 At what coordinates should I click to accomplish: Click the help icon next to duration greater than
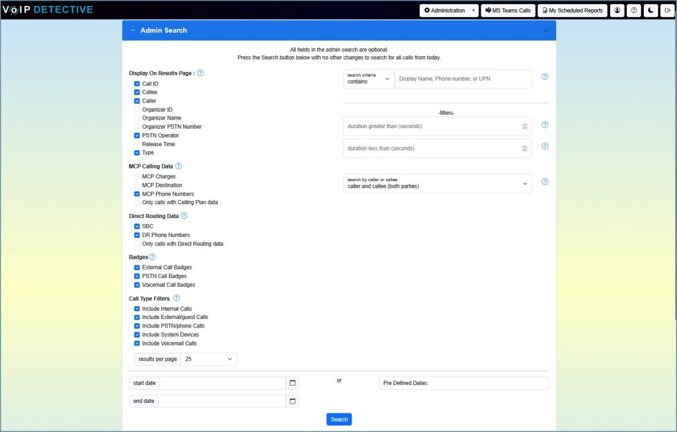point(545,124)
